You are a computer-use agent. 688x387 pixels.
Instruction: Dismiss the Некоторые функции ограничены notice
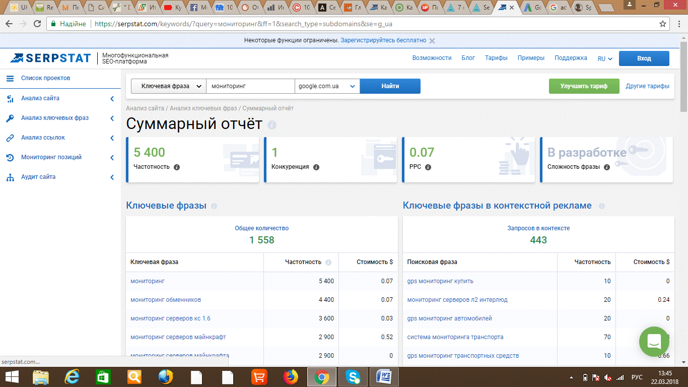(432, 41)
